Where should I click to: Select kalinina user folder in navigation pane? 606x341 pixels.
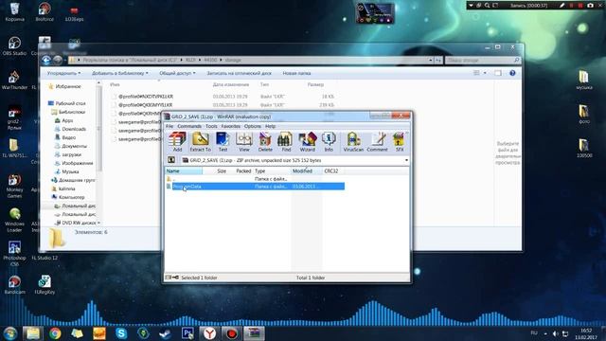[66, 188]
